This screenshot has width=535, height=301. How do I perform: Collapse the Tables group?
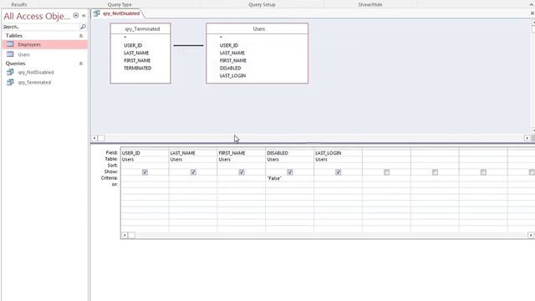[81, 35]
